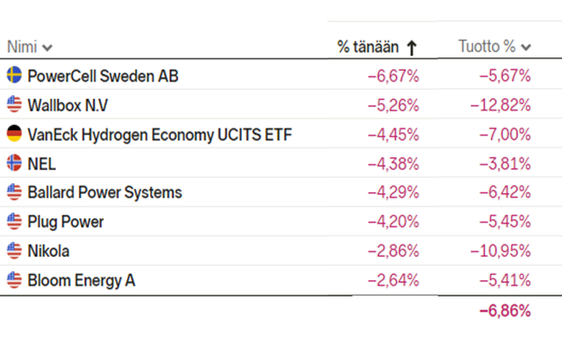
Task: Expand the Tuotto % column chevron
Action: (x=526, y=48)
